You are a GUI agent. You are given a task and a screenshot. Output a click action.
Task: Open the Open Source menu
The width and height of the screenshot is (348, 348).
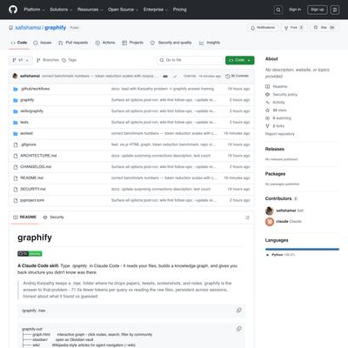point(123,10)
